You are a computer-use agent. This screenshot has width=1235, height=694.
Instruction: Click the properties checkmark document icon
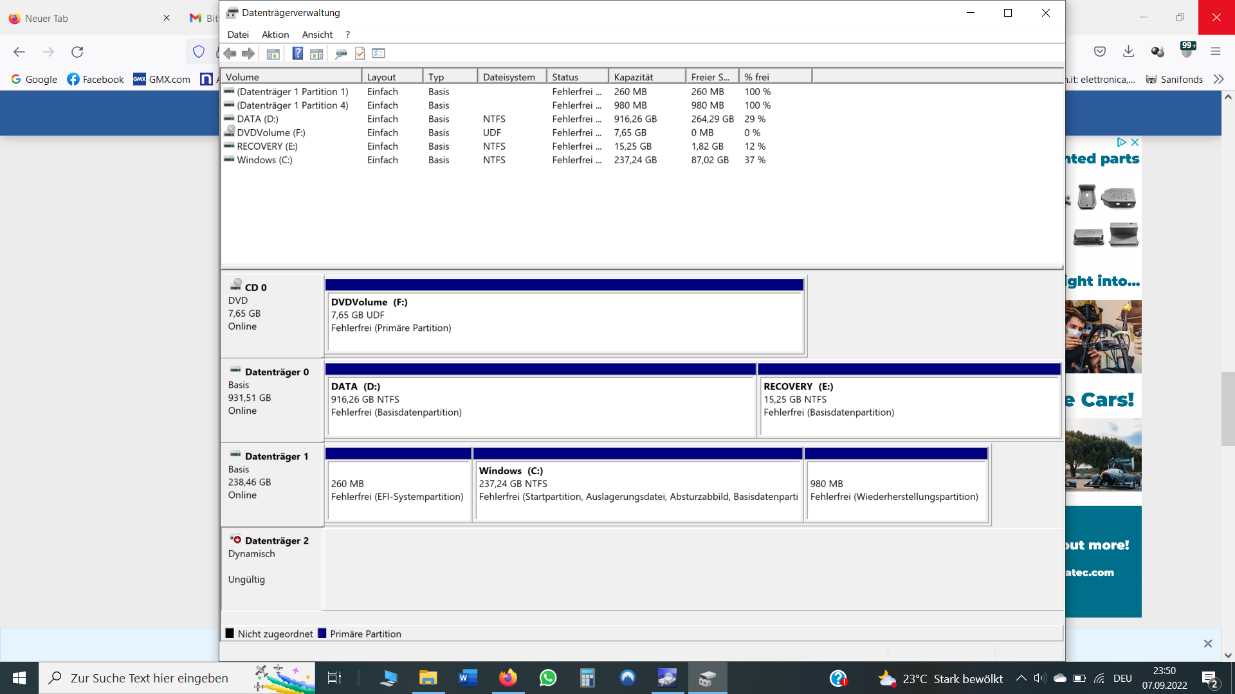pos(360,53)
